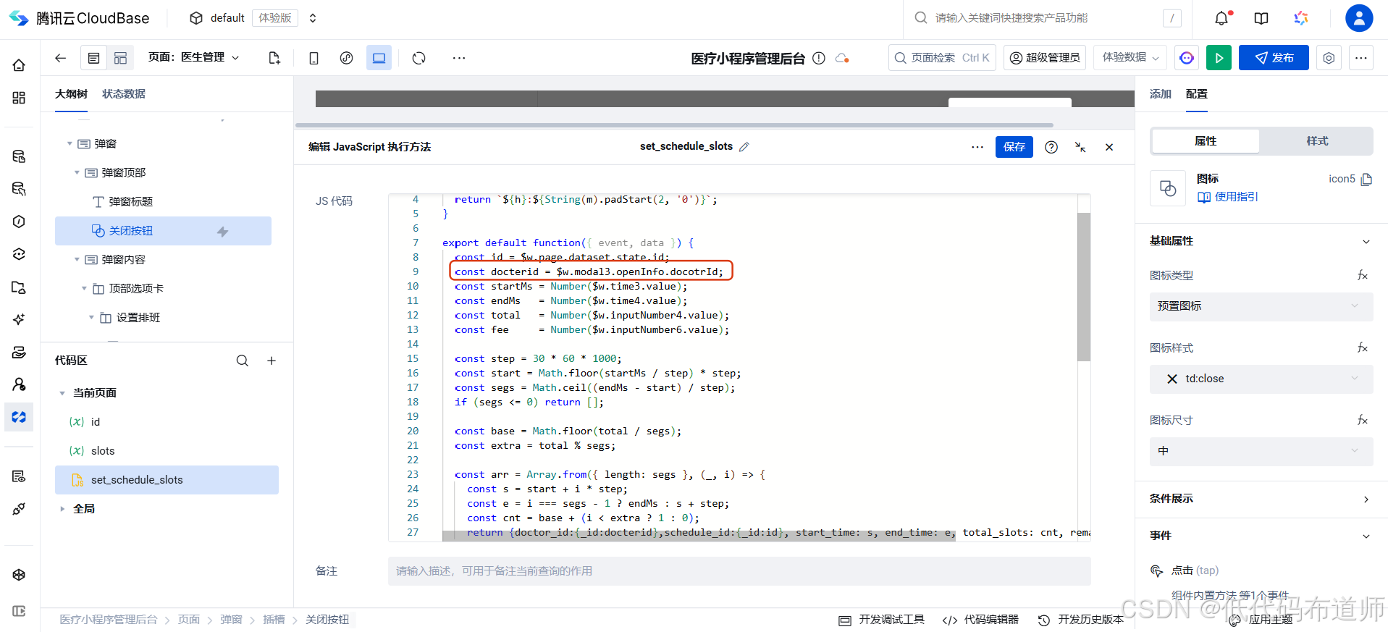This screenshot has width=1388, height=632.
Task: Open the more options ellipsis in toolbar
Action: (x=459, y=58)
